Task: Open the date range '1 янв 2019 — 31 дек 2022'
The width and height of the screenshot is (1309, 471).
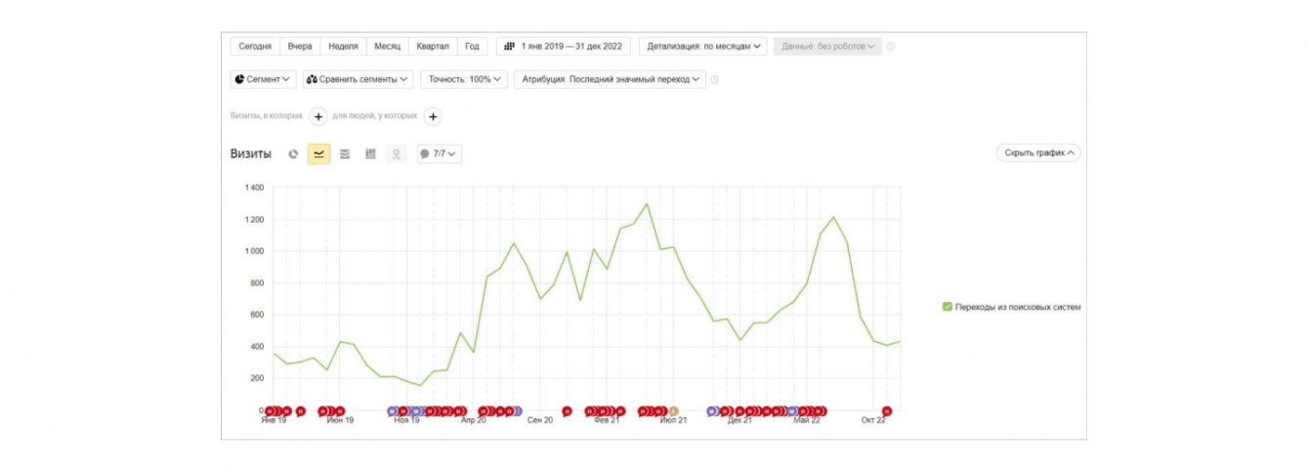Action: click(564, 46)
